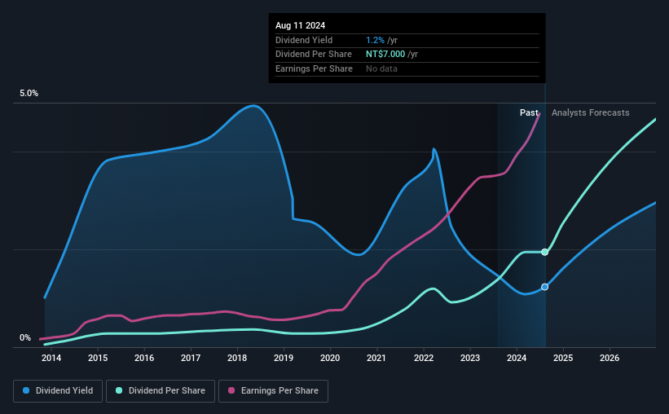Click the 1.2% dividend yield tooltip value
The image size is (669, 414).
375,40
